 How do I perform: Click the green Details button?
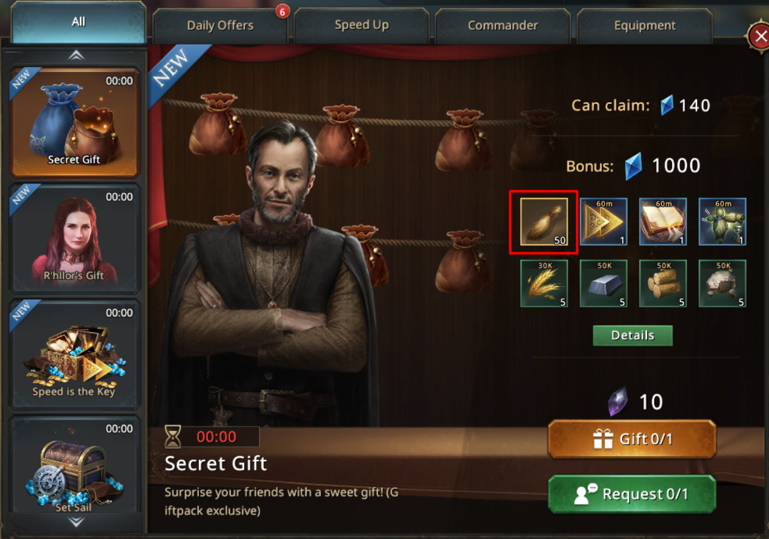coord(633,336)
